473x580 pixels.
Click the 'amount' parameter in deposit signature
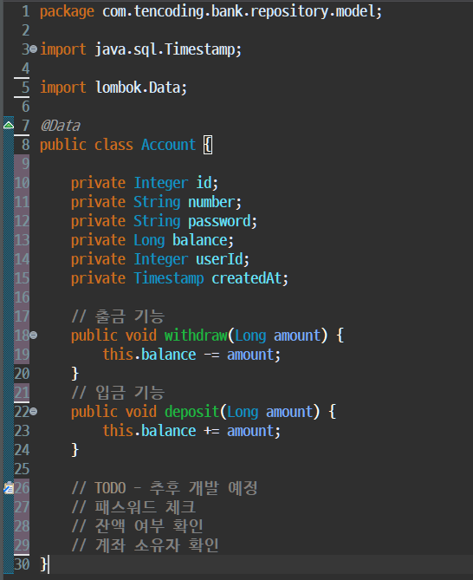point(289,412)
